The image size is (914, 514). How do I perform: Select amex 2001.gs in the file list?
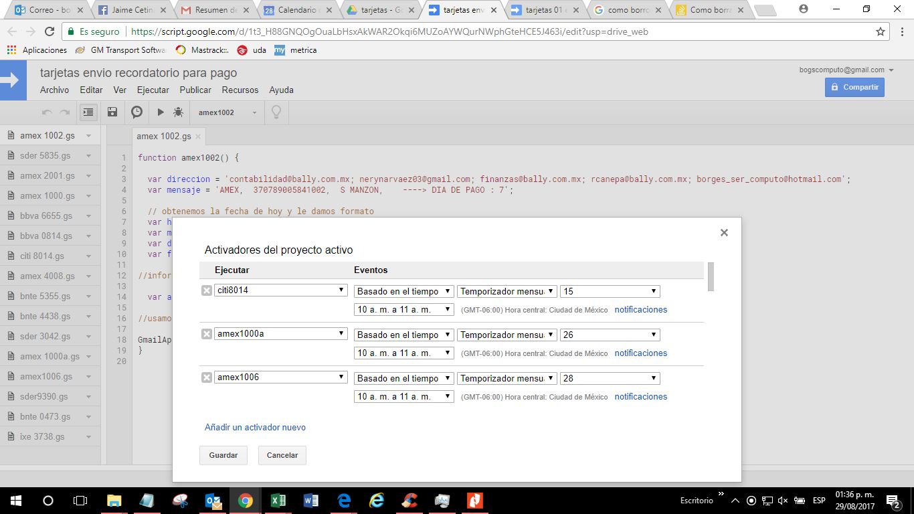point(48,175)
